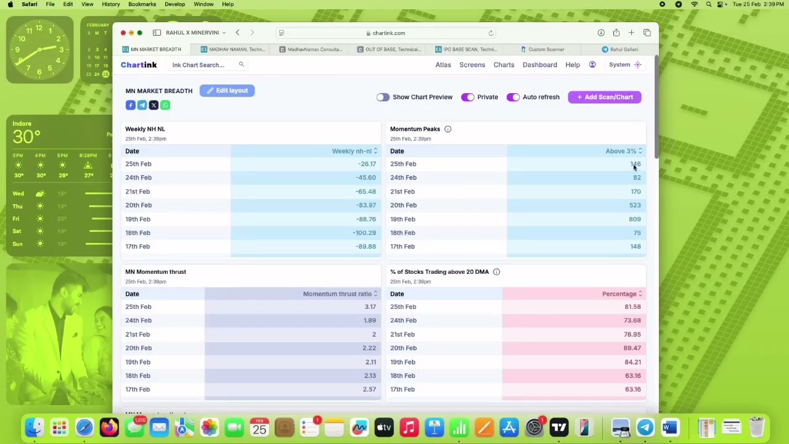Reload the chartink.com page
789x444 pixels.
[491, 33]
